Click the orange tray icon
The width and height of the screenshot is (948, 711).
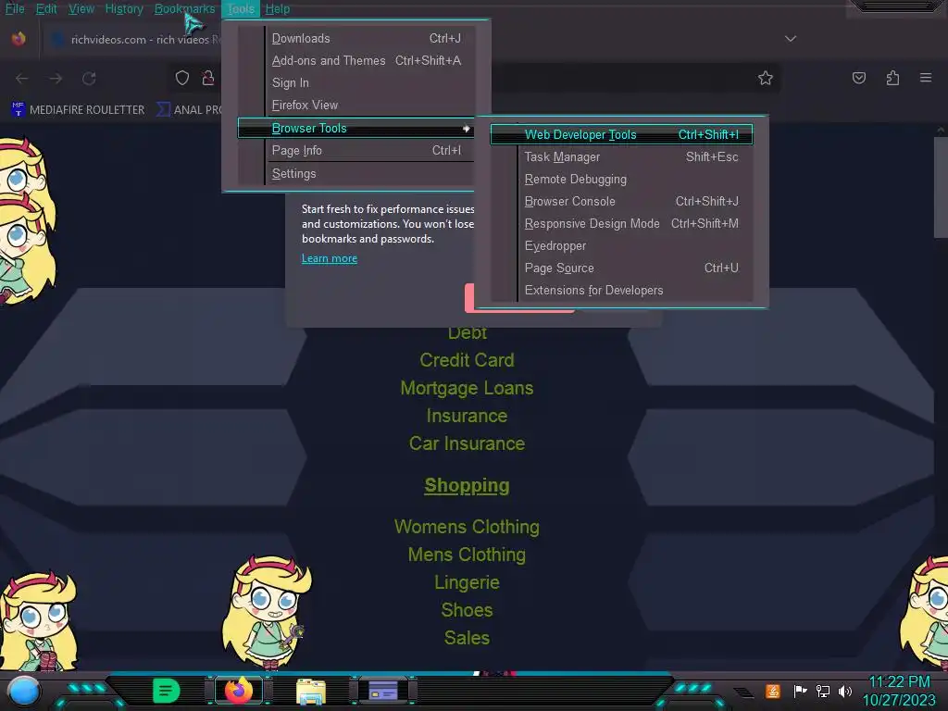click(x=773, y=691)
